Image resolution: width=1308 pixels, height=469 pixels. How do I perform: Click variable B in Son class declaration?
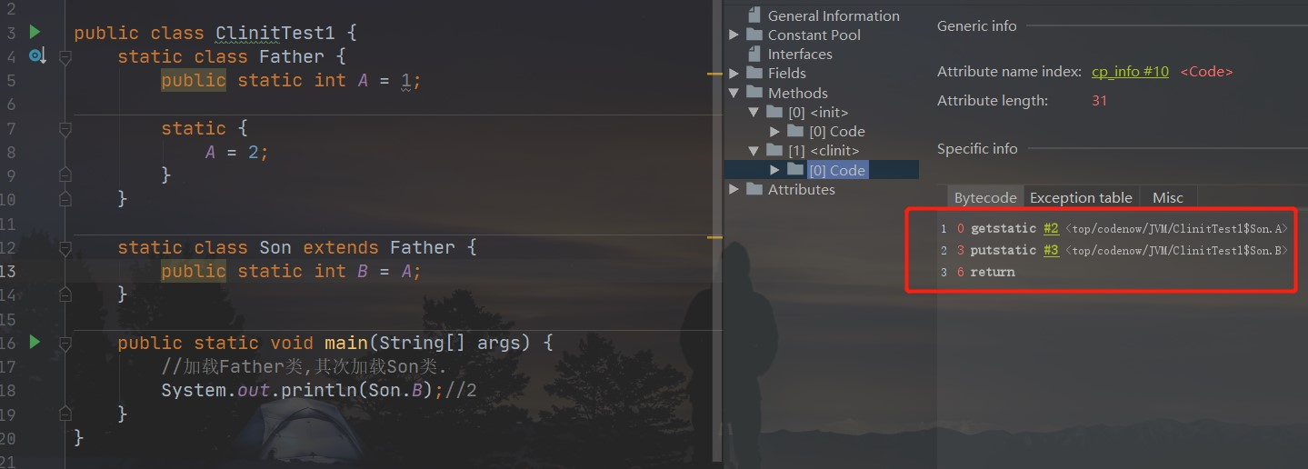[x=363, y=271]
